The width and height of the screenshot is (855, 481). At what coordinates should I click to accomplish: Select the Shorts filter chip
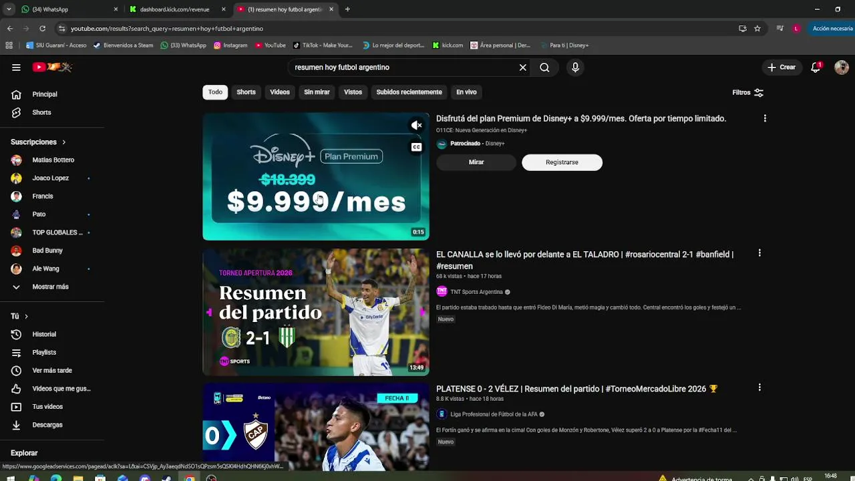(246, 92)
